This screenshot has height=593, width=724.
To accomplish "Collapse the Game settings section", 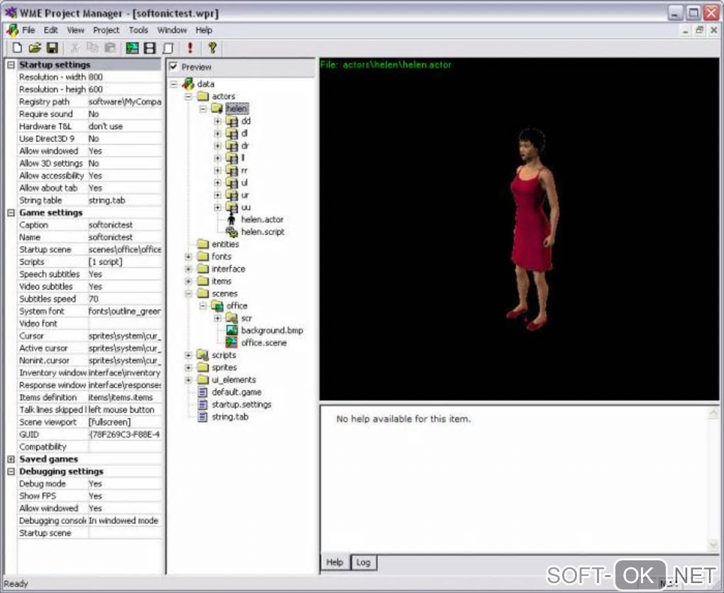I will click(x=11, y=212).
